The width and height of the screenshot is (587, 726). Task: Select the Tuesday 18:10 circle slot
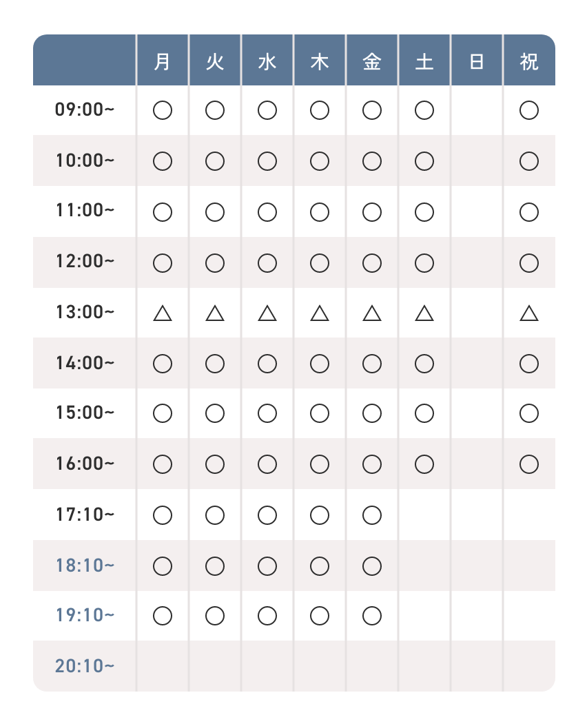[x=215, y=566]
